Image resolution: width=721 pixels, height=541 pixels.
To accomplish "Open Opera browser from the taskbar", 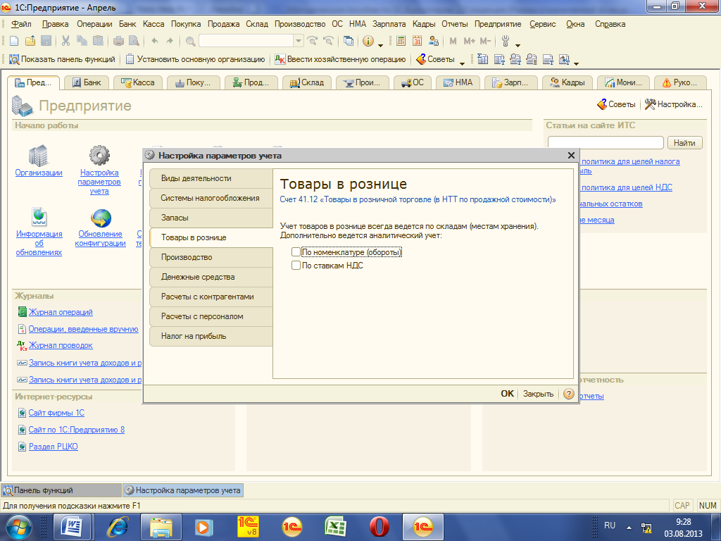I will [x=380, y=527].
